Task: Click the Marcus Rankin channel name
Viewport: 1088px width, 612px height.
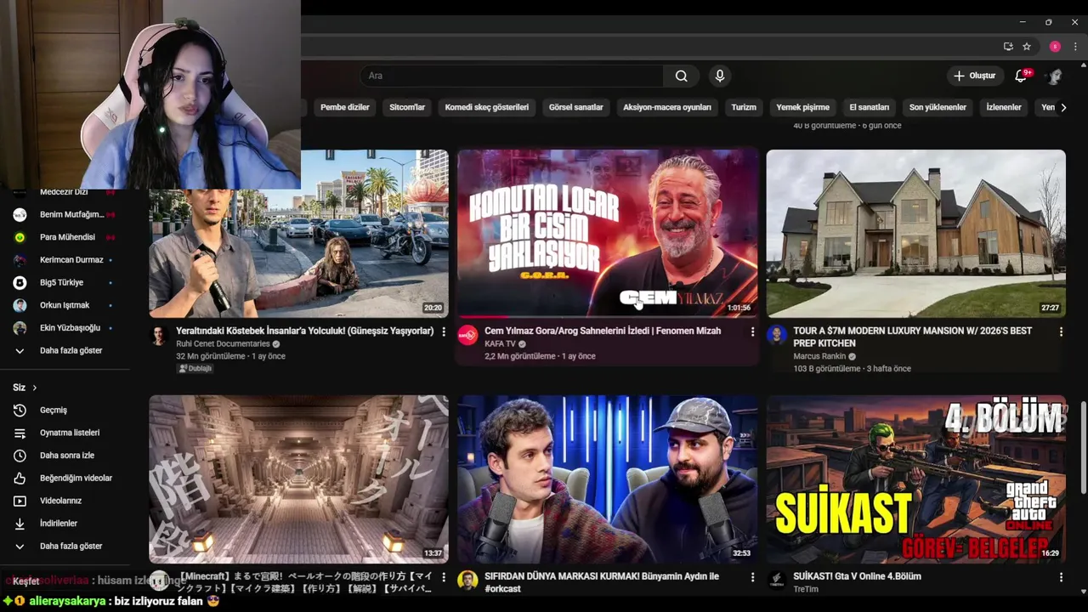Action: coord(819,356)
